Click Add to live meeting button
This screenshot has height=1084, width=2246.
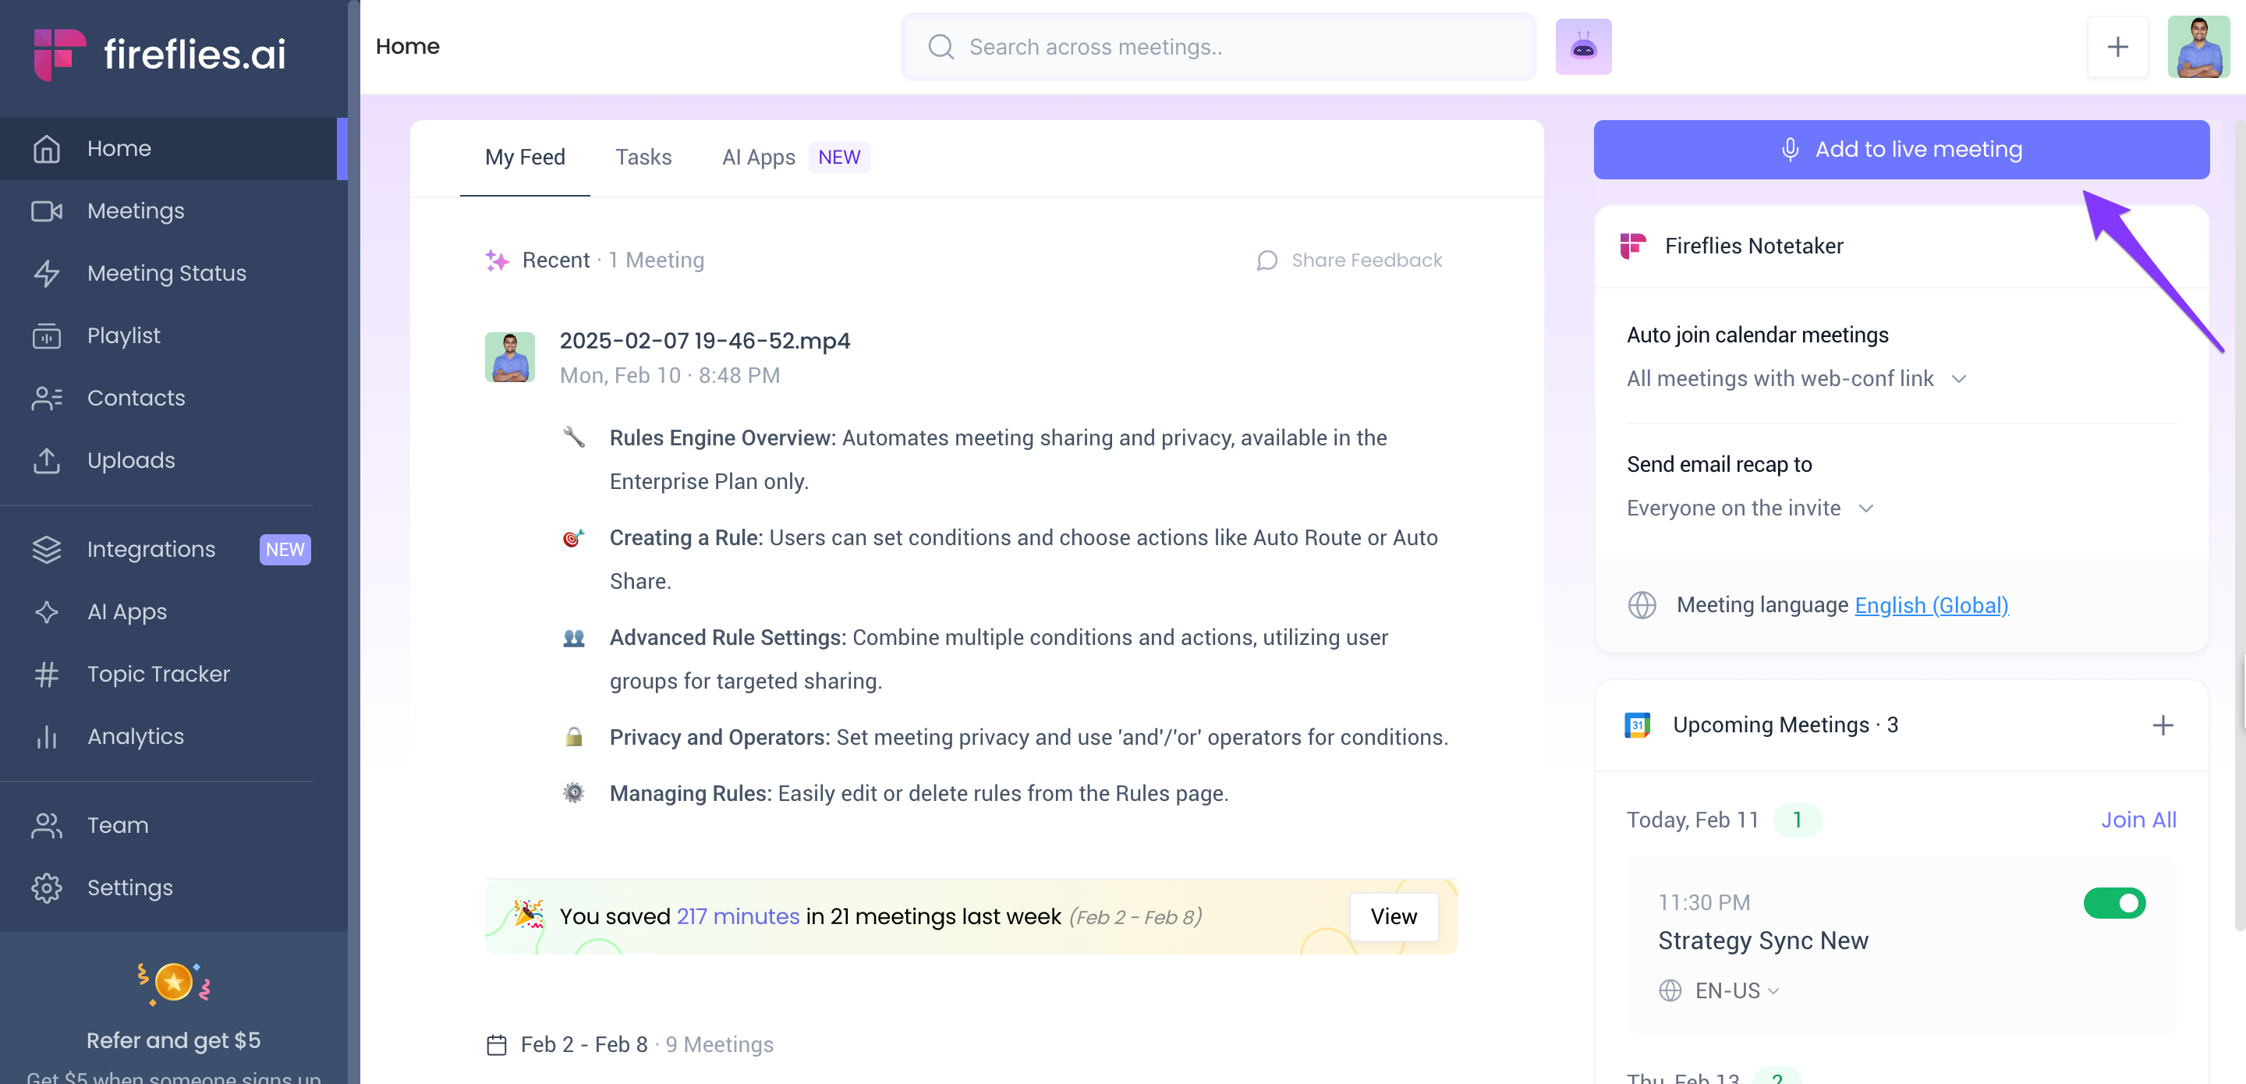pos(1901,150)
